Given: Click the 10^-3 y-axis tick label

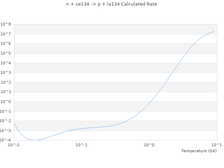Looking at the screenshot, I should pyautogui.click(x=6, y=131).
